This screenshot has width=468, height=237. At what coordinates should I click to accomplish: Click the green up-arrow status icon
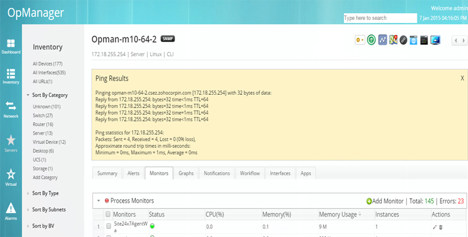pyautogui.click(x=371, y=40)
